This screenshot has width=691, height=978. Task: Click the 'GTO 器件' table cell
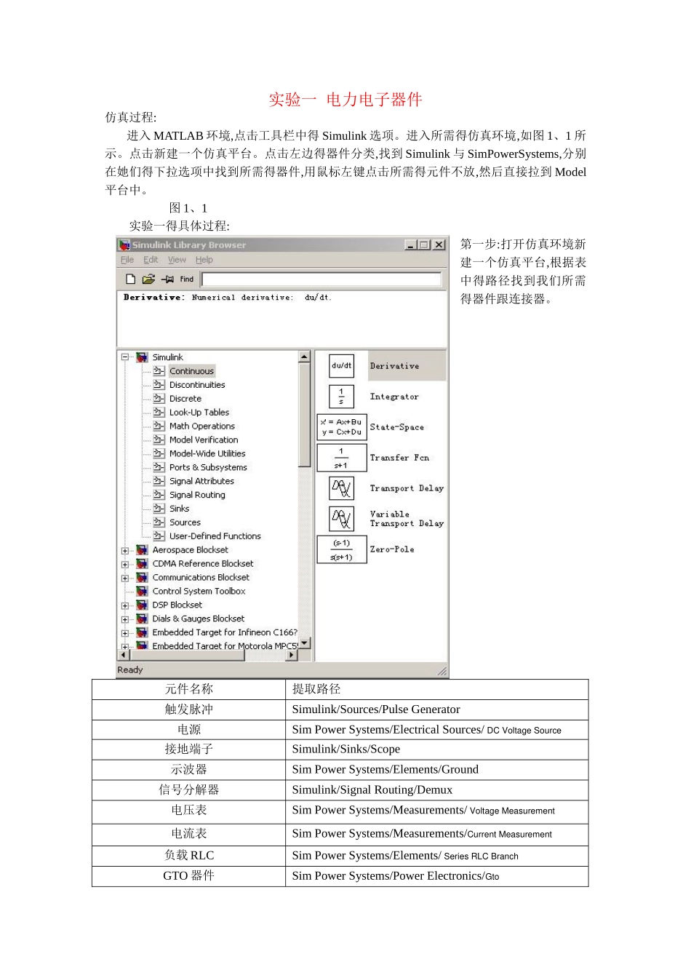coord(188,876)
